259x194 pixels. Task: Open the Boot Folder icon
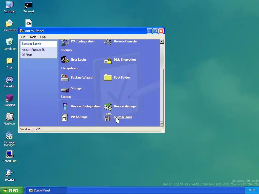[x=108, y=78]
